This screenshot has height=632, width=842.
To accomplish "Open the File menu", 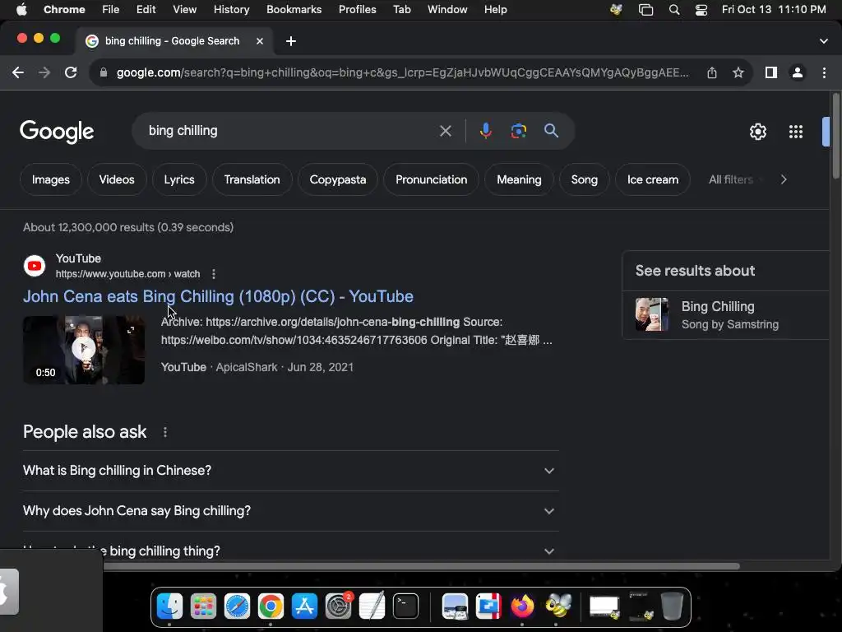I will pyautogui.click(x=111, y=10).
